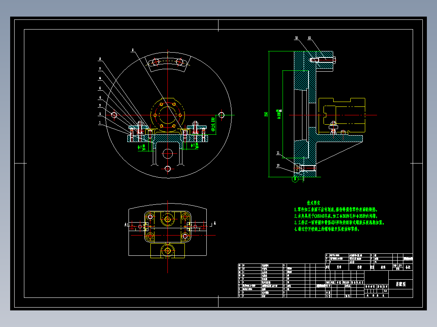Select the bottom mounting hole on the disc
The height and width of the screenshot is (327, 437).
tap(167, 169)
